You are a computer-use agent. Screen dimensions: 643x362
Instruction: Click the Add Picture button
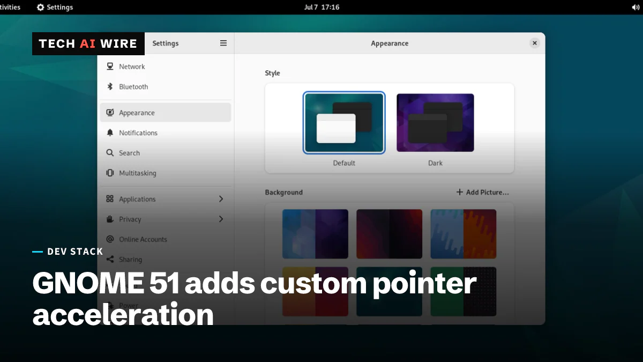pos(482,192)
